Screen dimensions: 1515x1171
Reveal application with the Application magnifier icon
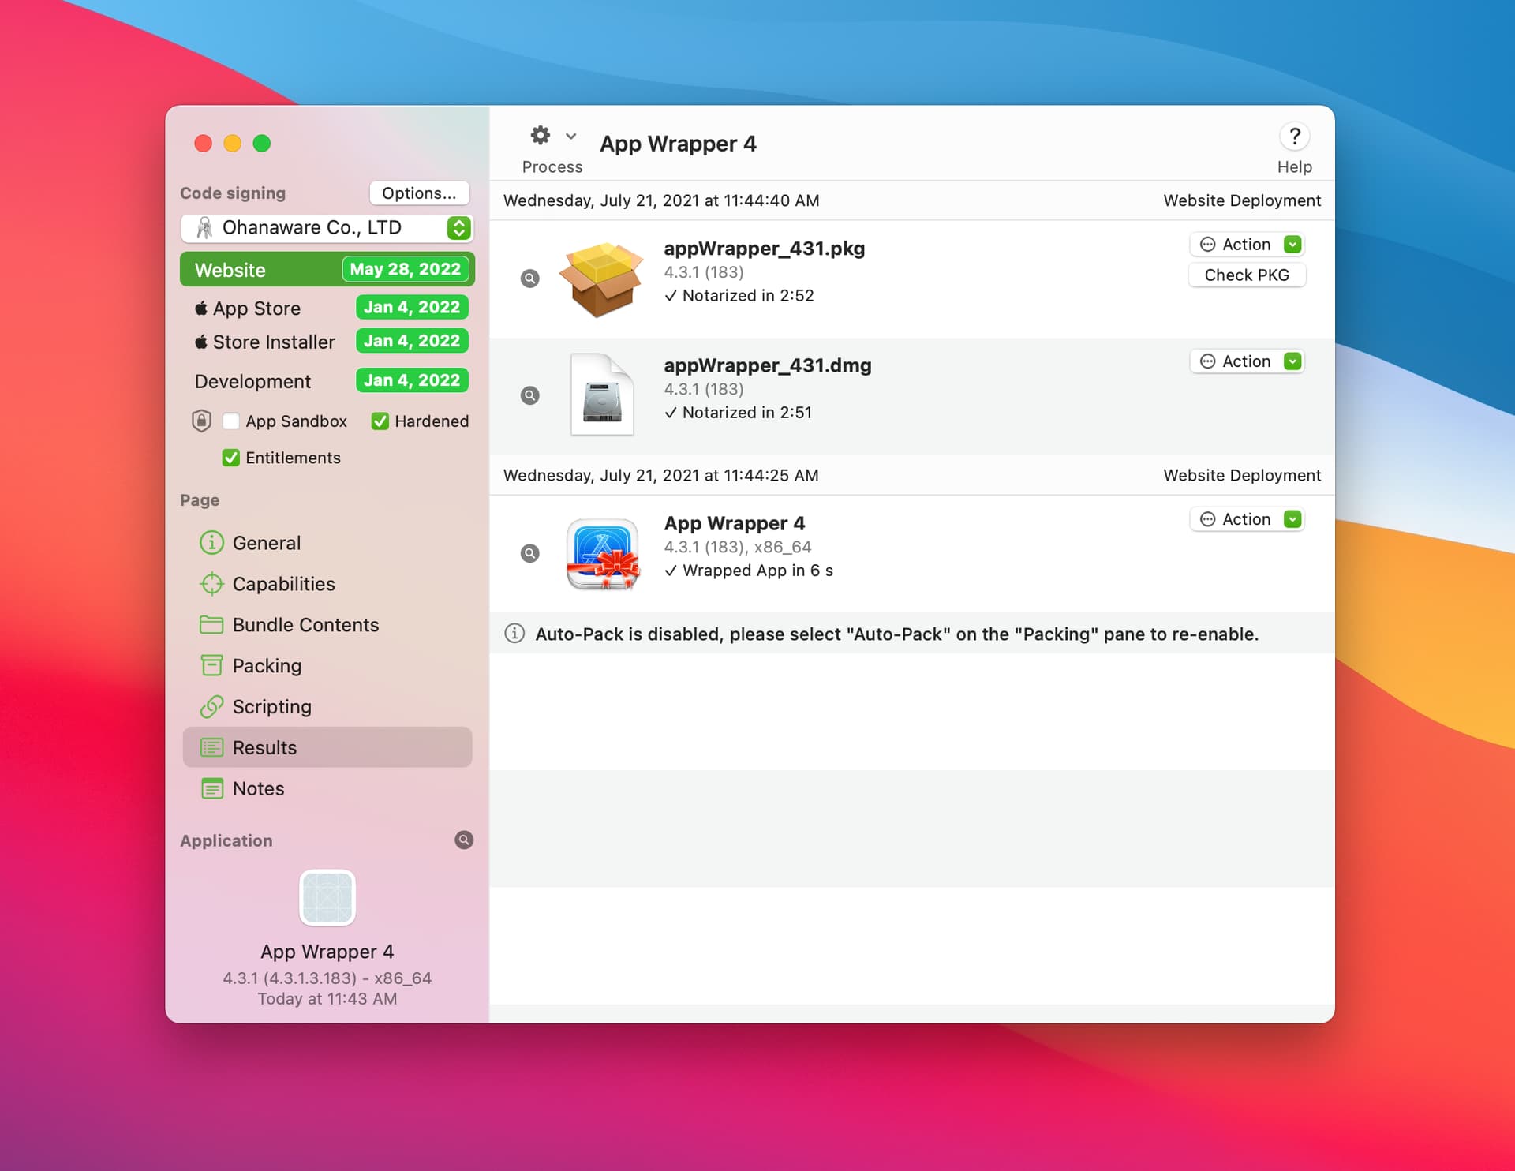click(x=464, y=840)
